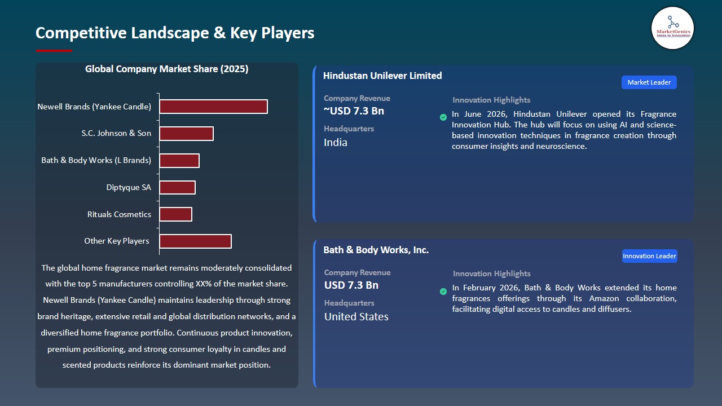This screenshot has width=722, height=406.
Task: Click the red underline accent below title
Action: pos(54,51)
